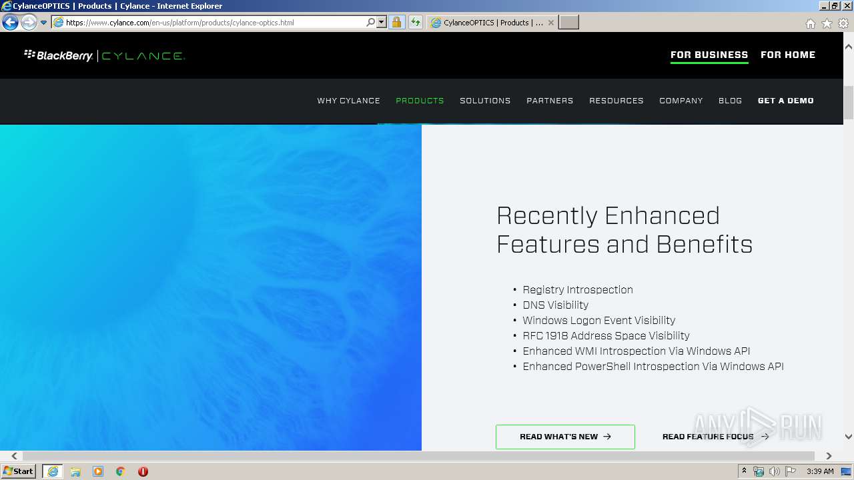The image size is (854, 480).
Task: Open the browser Home icon
Action: coord(810,23)
